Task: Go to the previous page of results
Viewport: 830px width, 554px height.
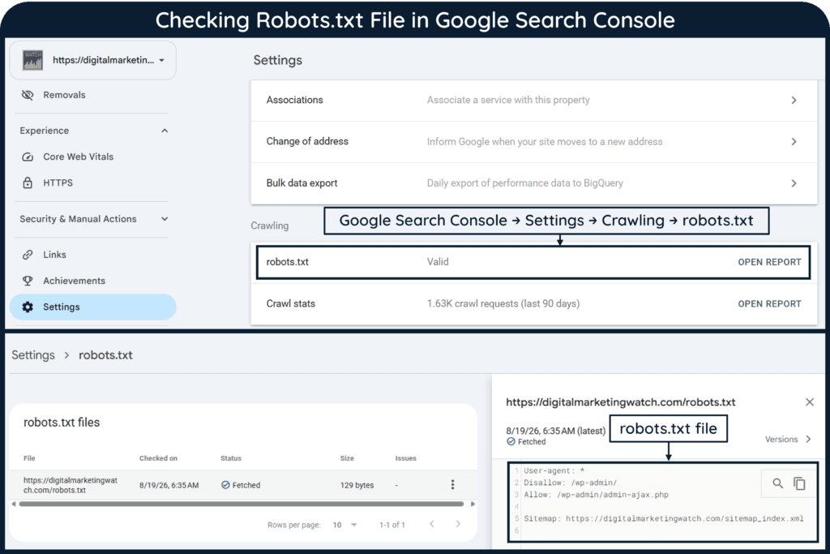Action: pyautogui.click(x=432, y=524)
